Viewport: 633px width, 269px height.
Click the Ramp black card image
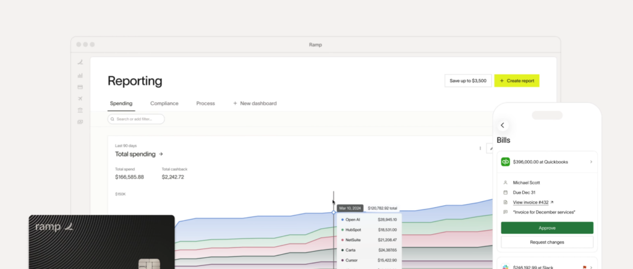click(102, 242)
